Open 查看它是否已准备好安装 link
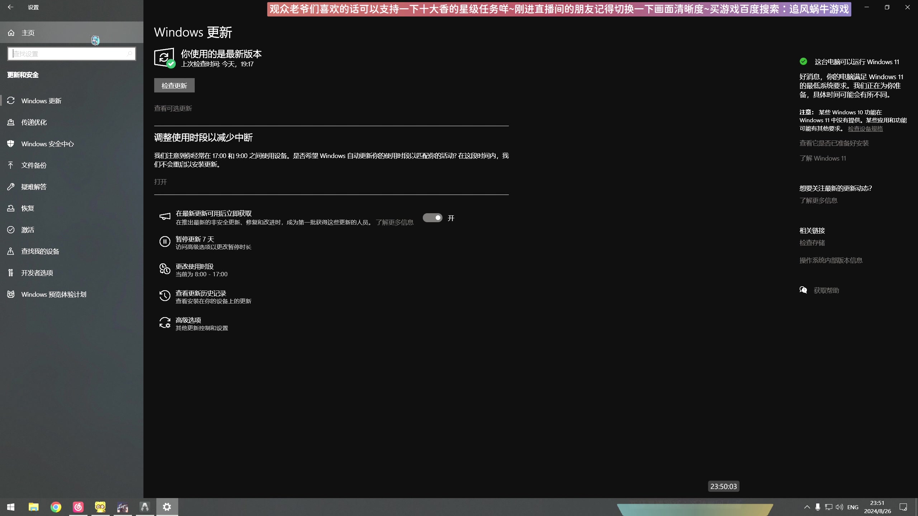The image size is (918, 516). [834, 143]
